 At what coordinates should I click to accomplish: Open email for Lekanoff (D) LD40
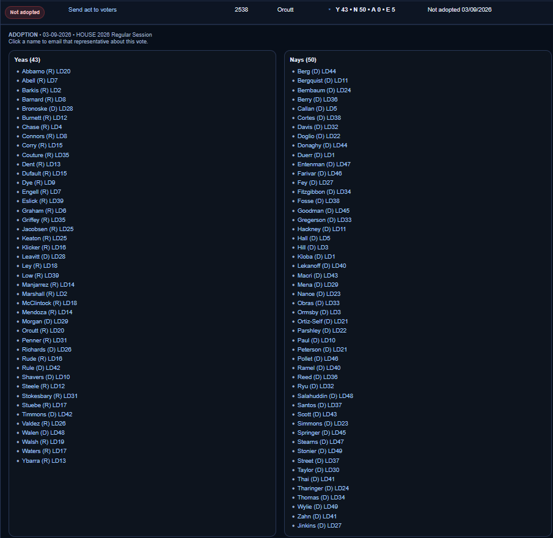click(321, 266)
